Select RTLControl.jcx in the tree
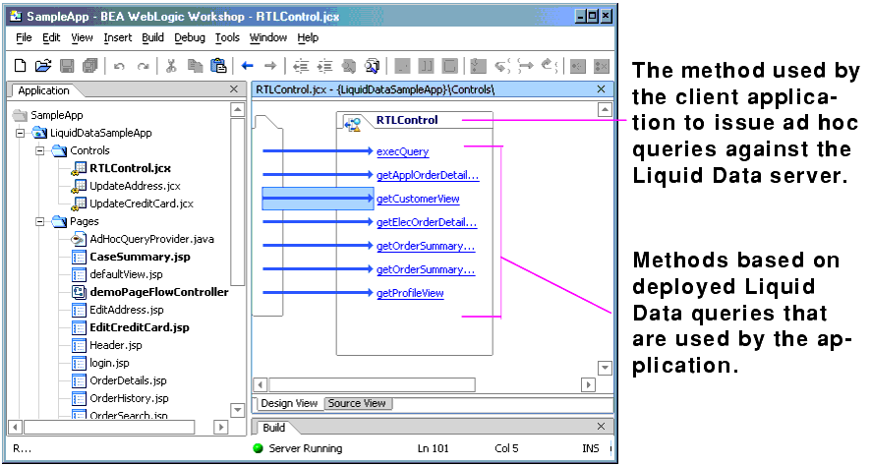The width and height of the screenshot is (871, 466). tap(130, 168)
